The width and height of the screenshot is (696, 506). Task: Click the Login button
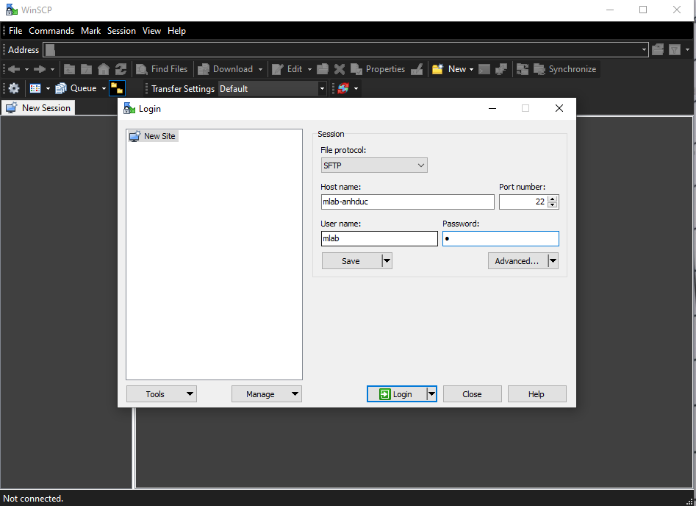[396, 394]
